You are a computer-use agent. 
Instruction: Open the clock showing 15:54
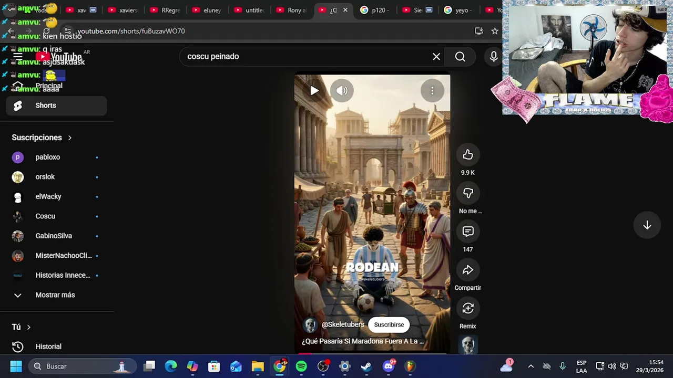[x=650, y=366]
